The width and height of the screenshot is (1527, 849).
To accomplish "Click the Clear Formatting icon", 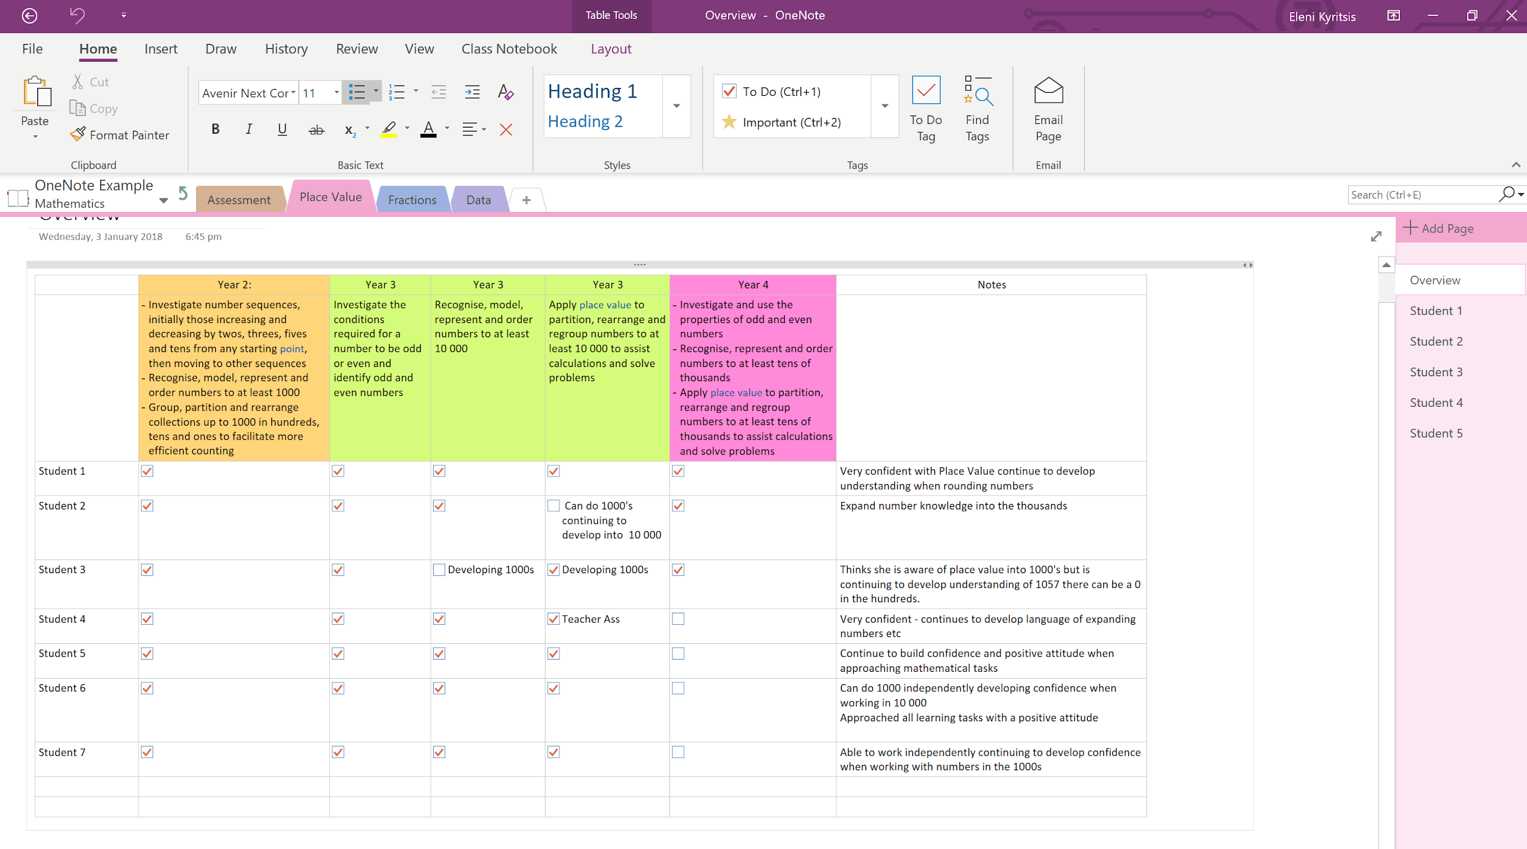I will tap(506, 129).
